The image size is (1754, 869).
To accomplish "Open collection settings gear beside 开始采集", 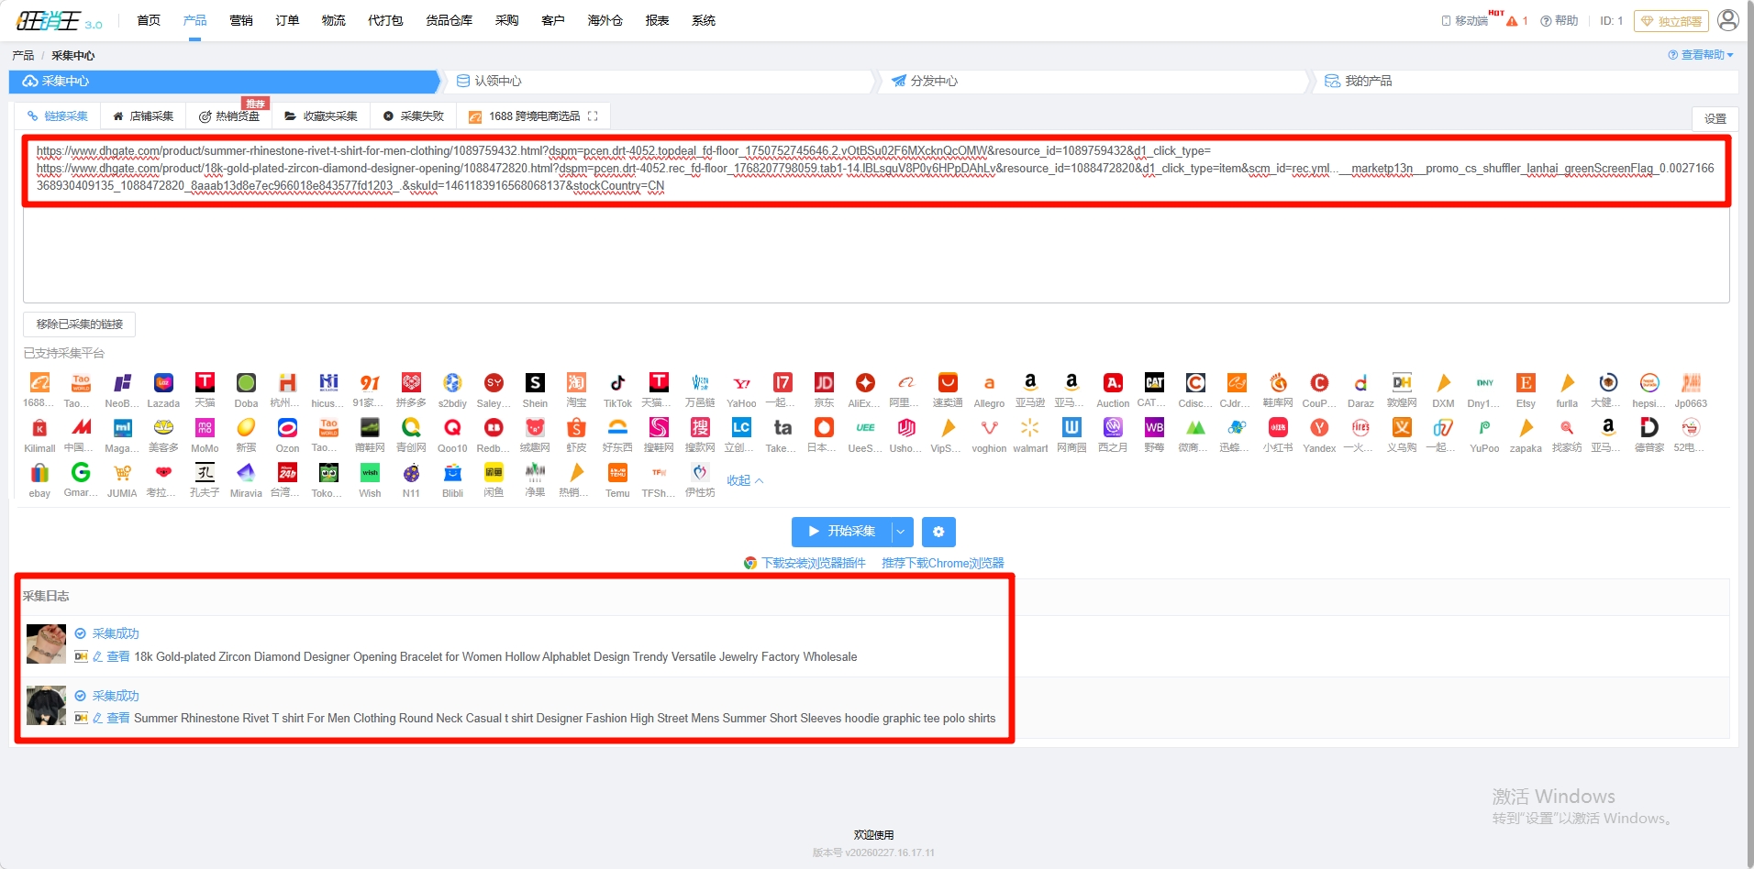I will point(938,532).
